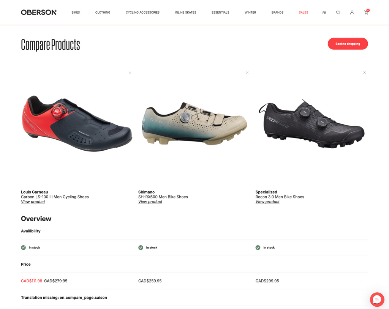Viewport: 389px width, 309px height.
Task: Open the Clothing menu
Action: tap(103, 13)
